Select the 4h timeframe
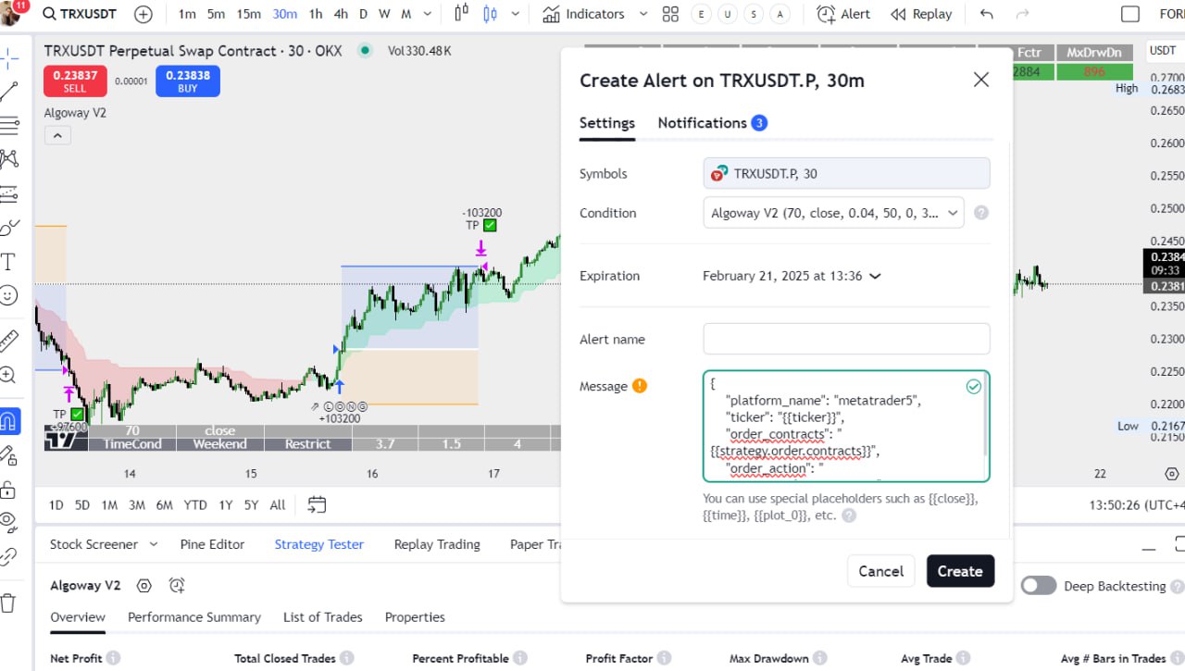 click(x=341, y=14)
